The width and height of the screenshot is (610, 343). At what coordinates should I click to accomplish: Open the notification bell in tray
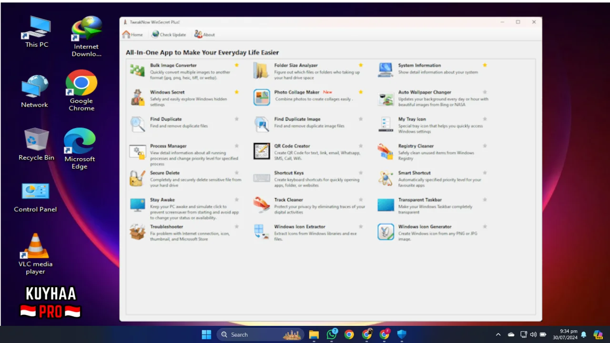583,334
